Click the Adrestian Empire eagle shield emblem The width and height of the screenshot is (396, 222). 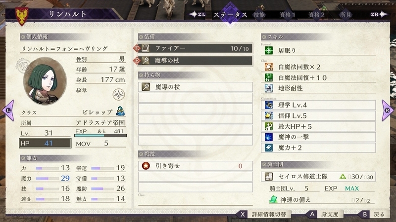tap(22, 16)
